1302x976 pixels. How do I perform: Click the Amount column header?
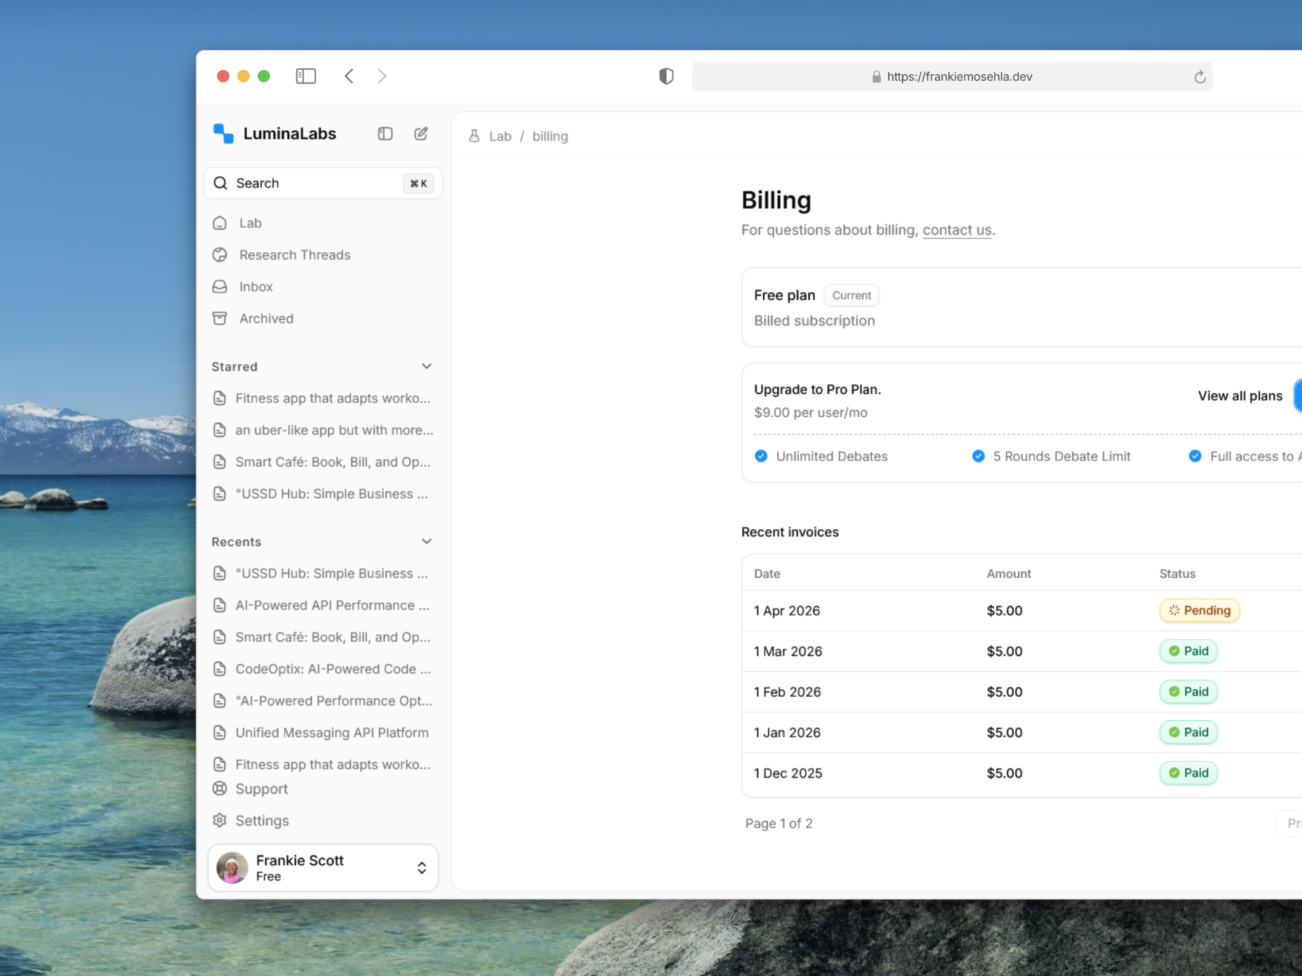click(1008, 573)
